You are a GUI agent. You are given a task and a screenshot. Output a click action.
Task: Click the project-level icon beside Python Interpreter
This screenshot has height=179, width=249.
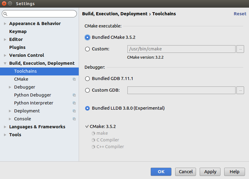74,103
